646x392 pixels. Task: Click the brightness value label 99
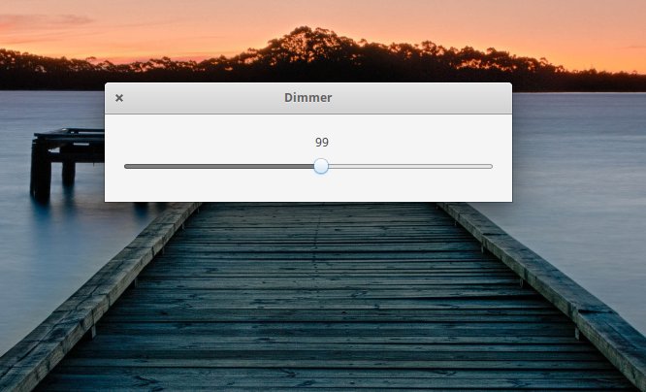coord(322,143)
